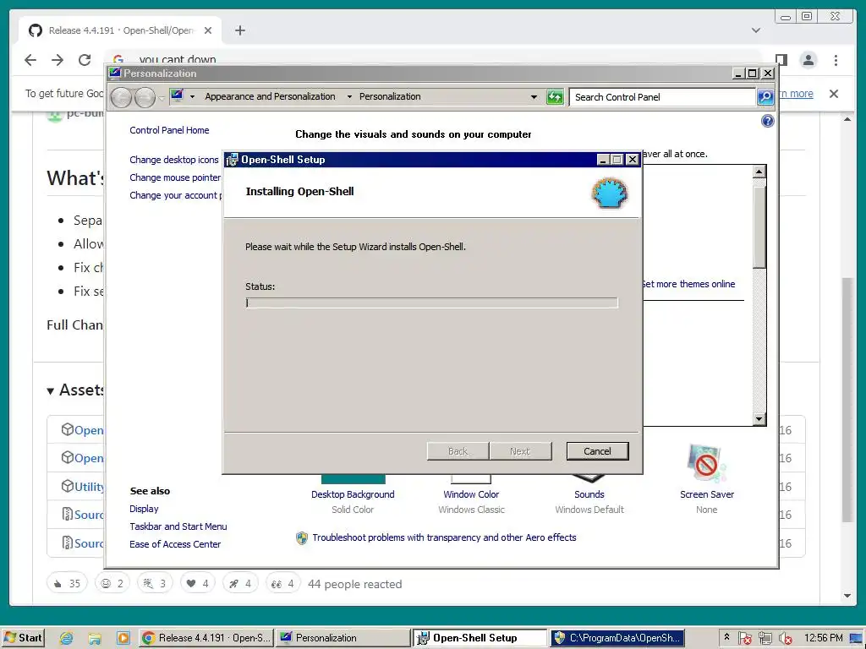
Task: Click the eyes reaction with 4
Action: 282,583
